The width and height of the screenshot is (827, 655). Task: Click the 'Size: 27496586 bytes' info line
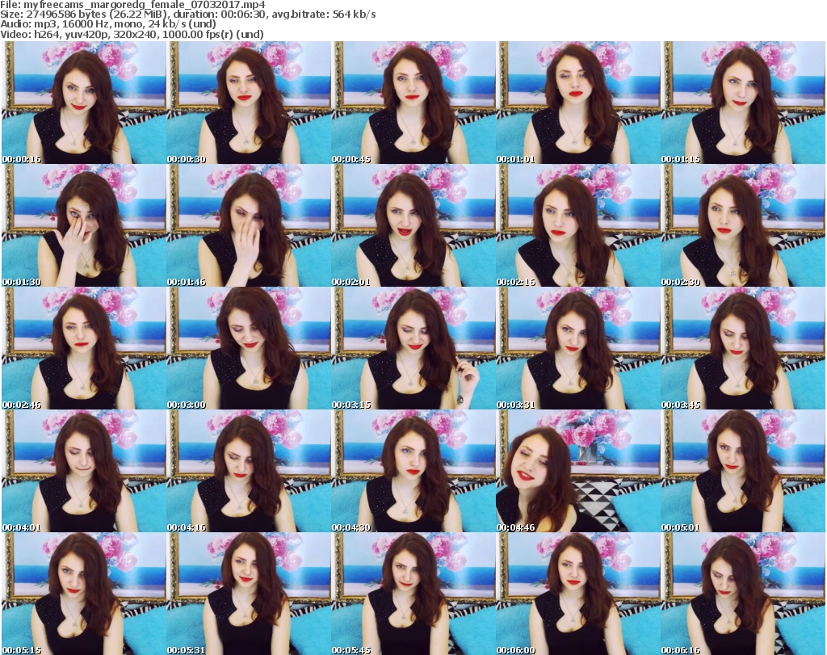187,15
